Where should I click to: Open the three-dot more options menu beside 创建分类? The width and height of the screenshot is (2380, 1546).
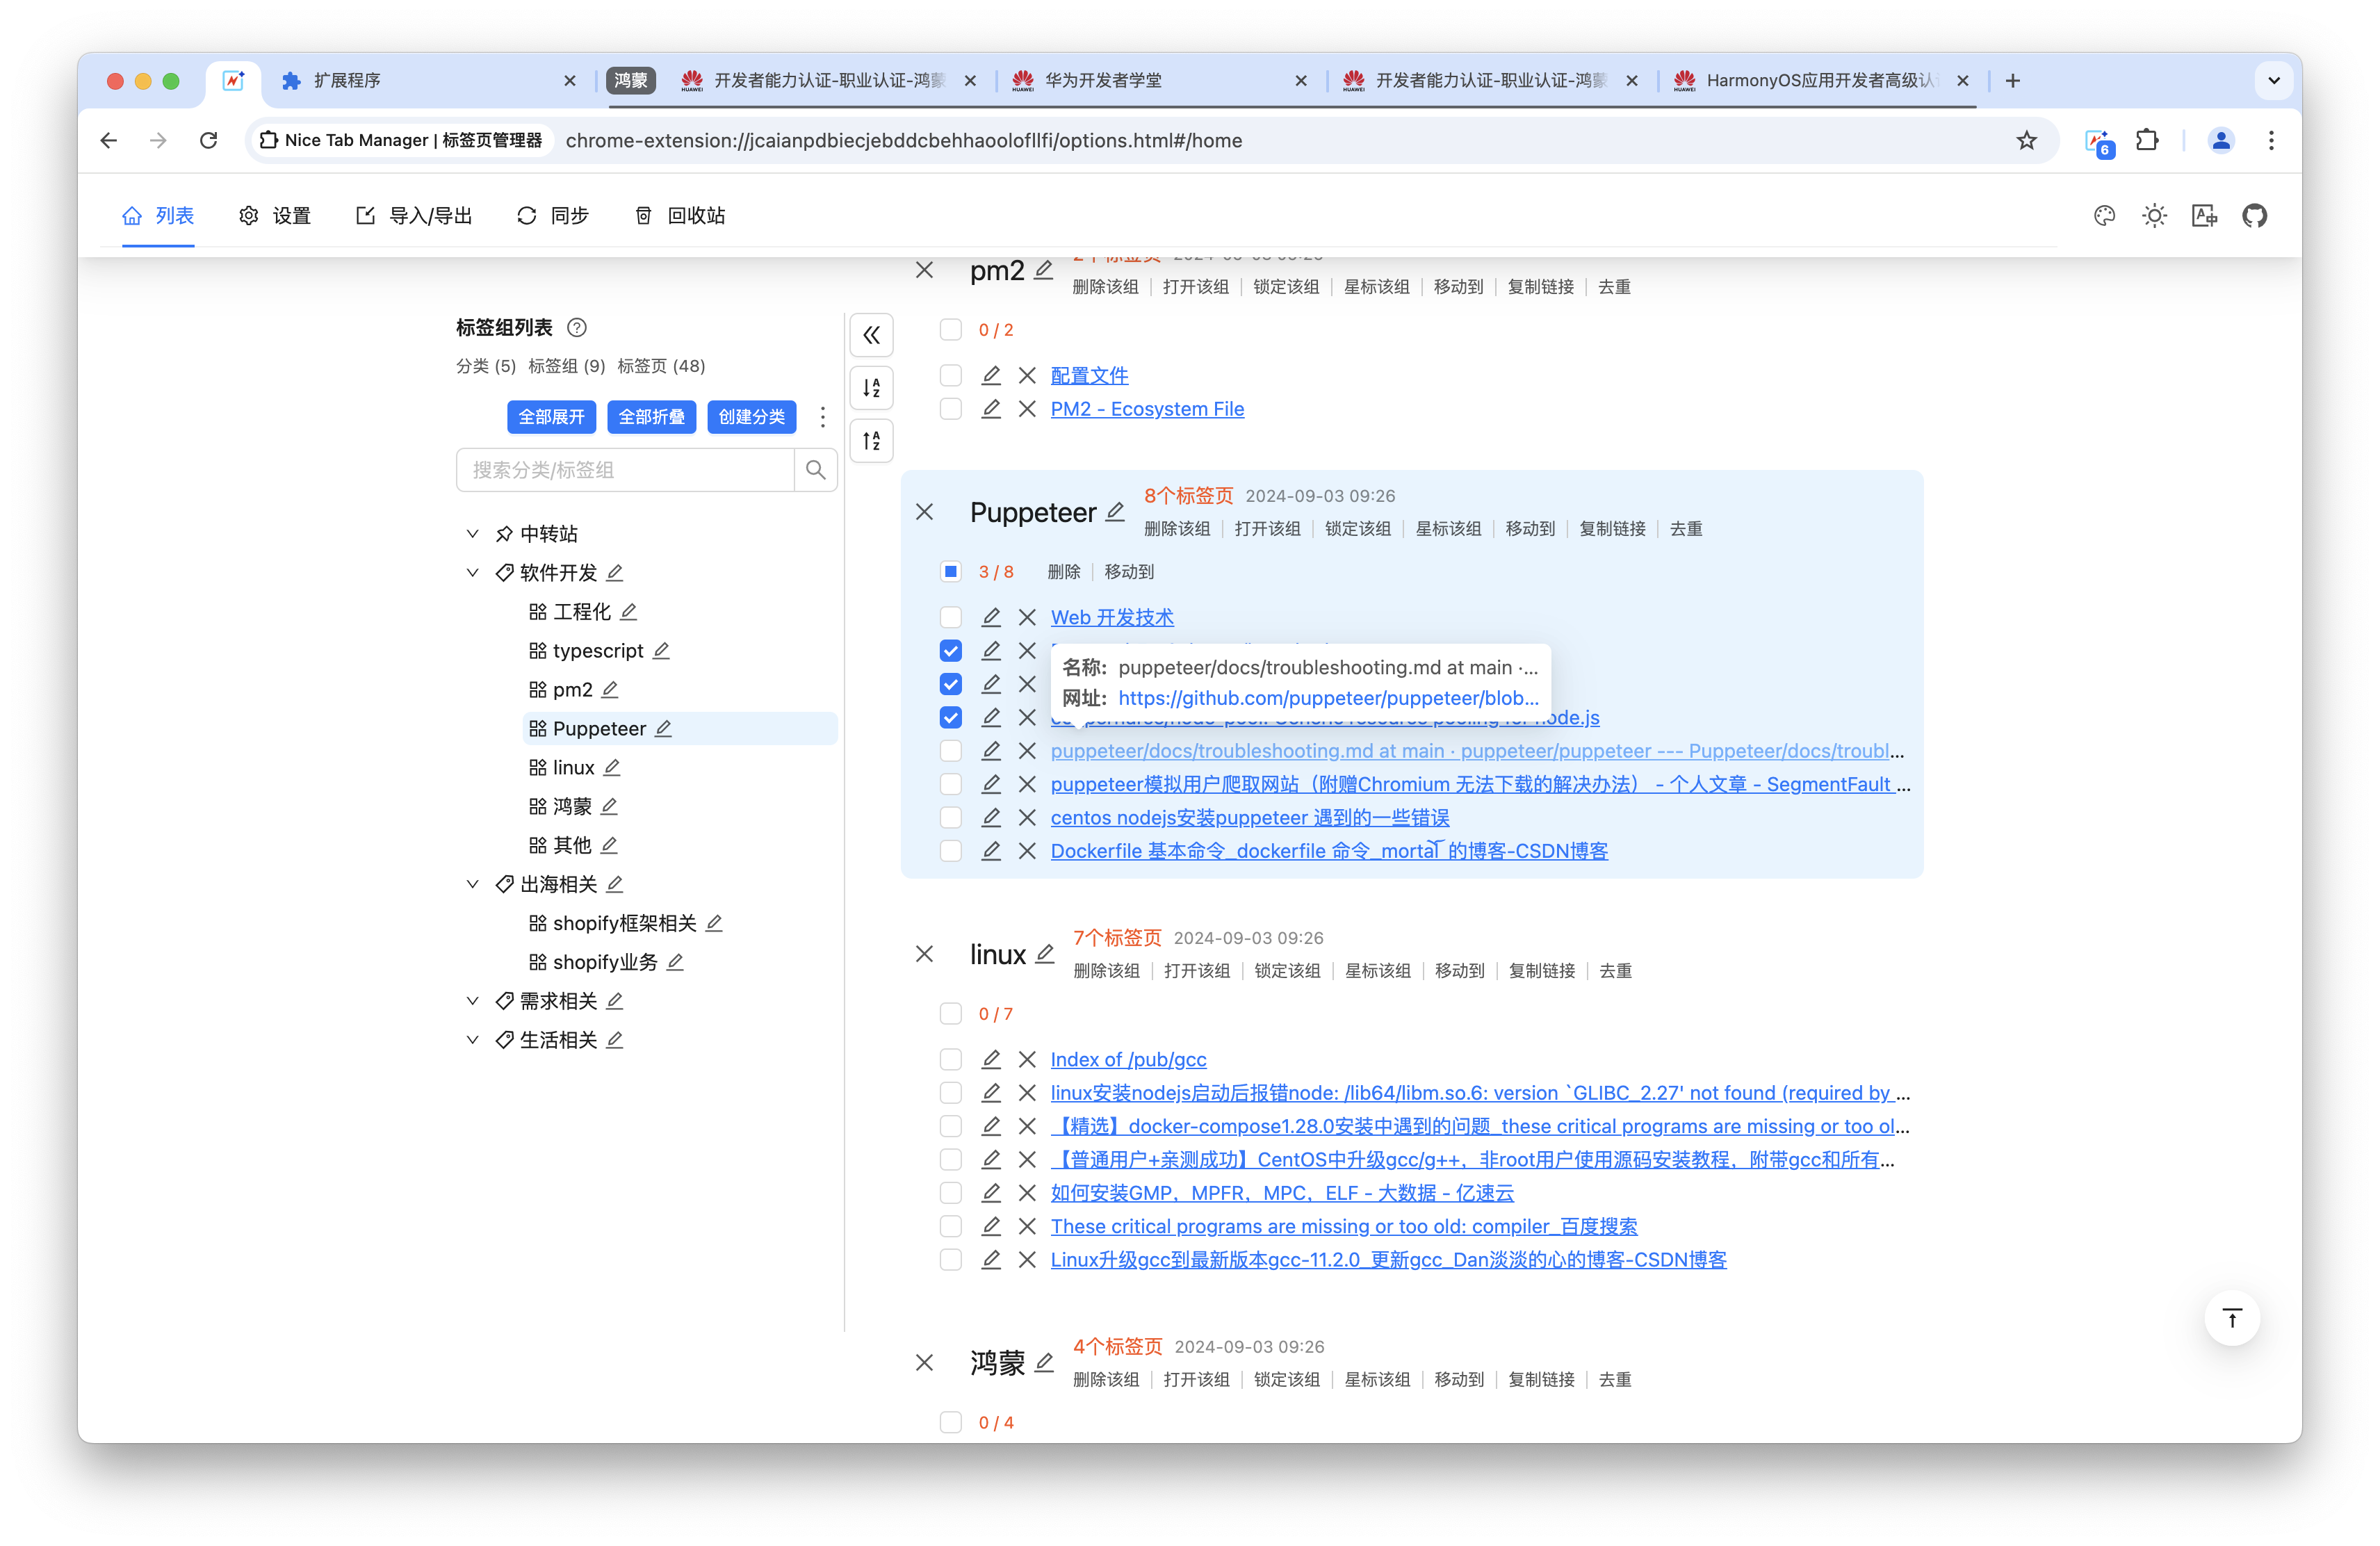coord(822,417)
